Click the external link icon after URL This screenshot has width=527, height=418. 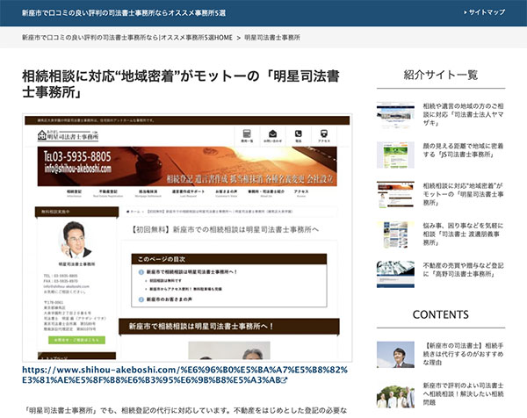[x=284, y=380]
